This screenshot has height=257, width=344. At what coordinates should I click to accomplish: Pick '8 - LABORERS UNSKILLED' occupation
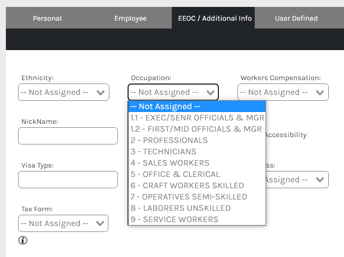pos(197,208)
